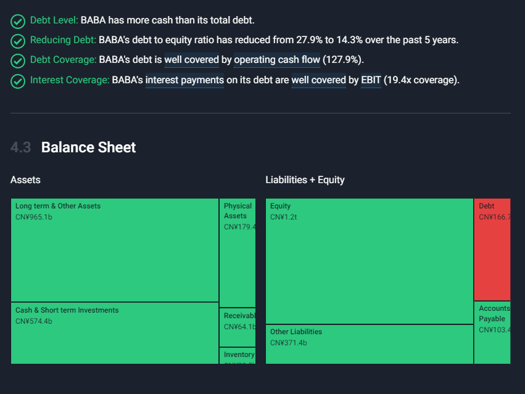
Task: Click the Accounts Payable block
Action: pos(492,332)
